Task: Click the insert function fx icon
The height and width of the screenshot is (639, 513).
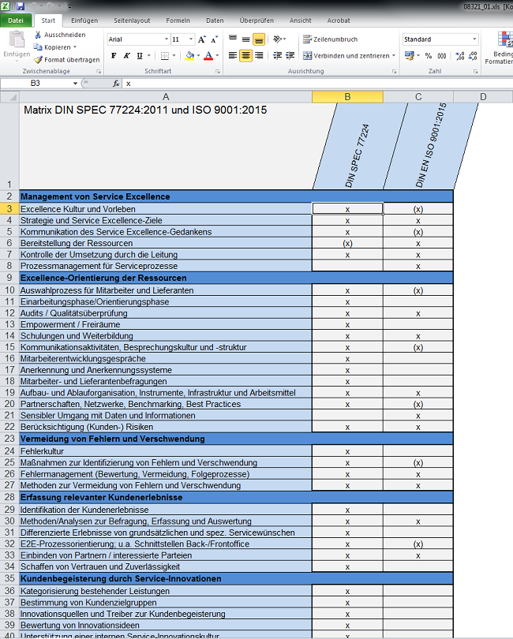Action: [x=116, y=83]
